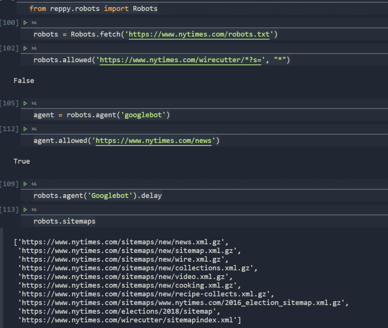Click the markdown icon on cell 100
Viewport: 388px width, 328px height.
point(34,23)
